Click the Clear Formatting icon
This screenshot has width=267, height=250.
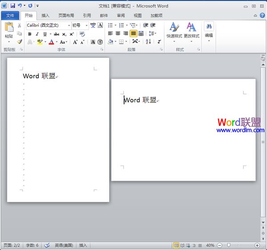(x=82, y=34)
